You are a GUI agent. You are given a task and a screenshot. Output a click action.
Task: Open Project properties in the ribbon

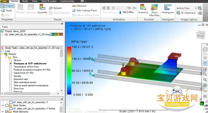8,6
